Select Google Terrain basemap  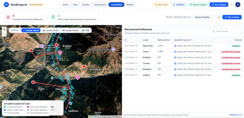click(x=51, y=30)
